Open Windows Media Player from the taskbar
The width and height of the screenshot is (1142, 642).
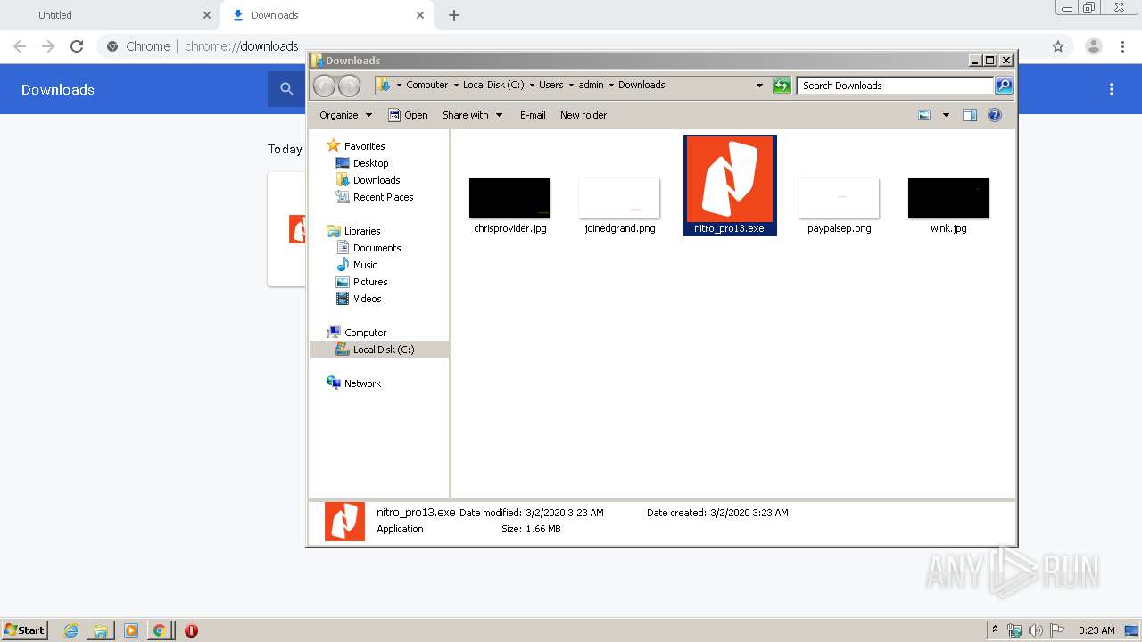(130, 630)
